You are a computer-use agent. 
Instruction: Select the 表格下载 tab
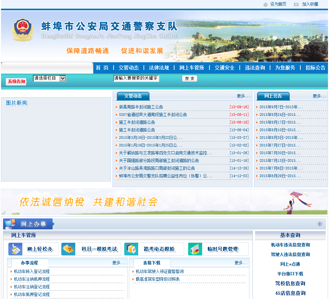(x=152, y=263)
